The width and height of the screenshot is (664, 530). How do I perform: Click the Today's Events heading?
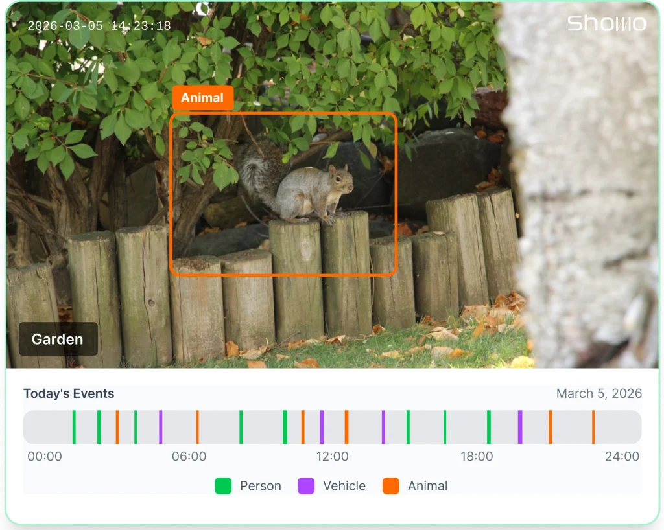69,393
